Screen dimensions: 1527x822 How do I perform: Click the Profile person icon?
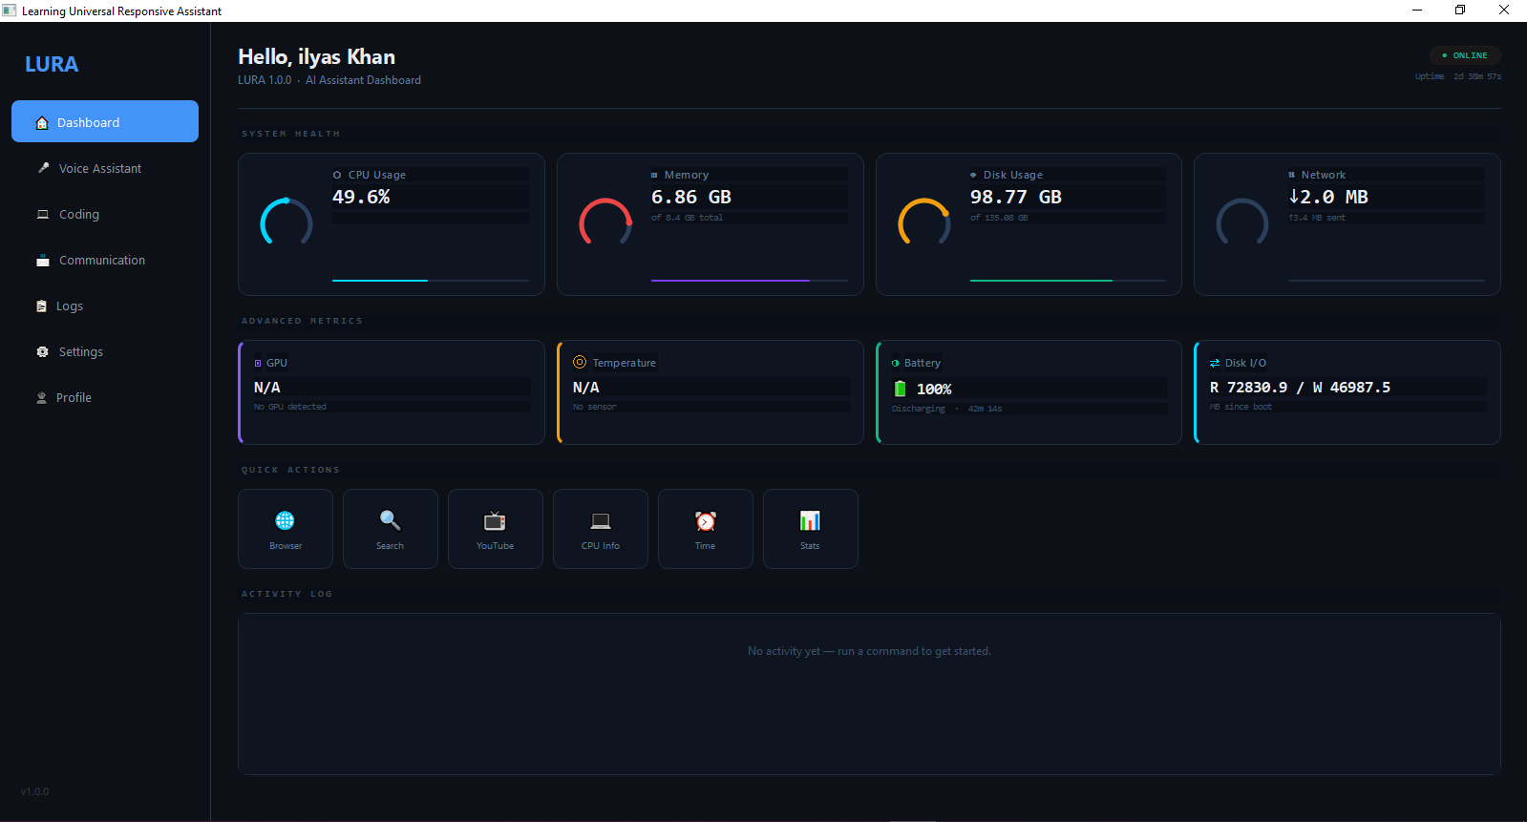click(41, 398)
